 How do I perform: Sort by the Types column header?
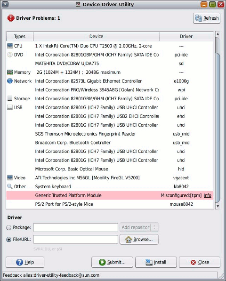coord(20,36)
